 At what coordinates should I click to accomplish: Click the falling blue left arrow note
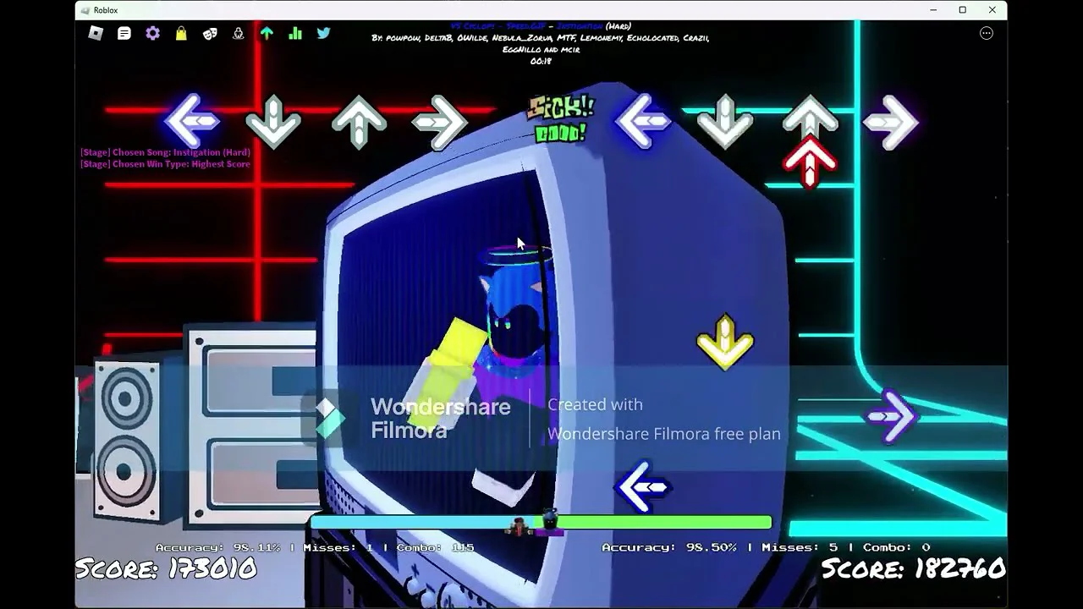[x=643, y=486]
